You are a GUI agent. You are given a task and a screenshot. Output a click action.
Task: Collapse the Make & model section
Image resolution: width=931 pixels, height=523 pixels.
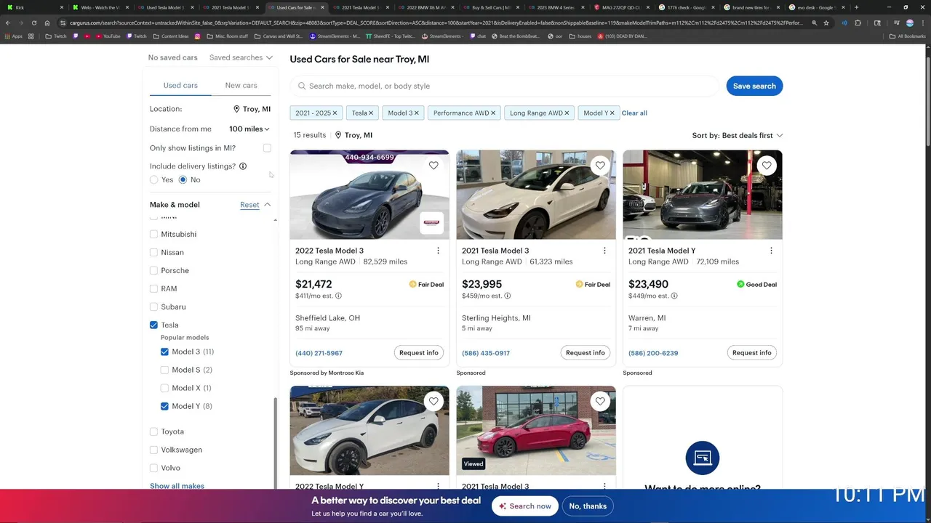(267, 205)
